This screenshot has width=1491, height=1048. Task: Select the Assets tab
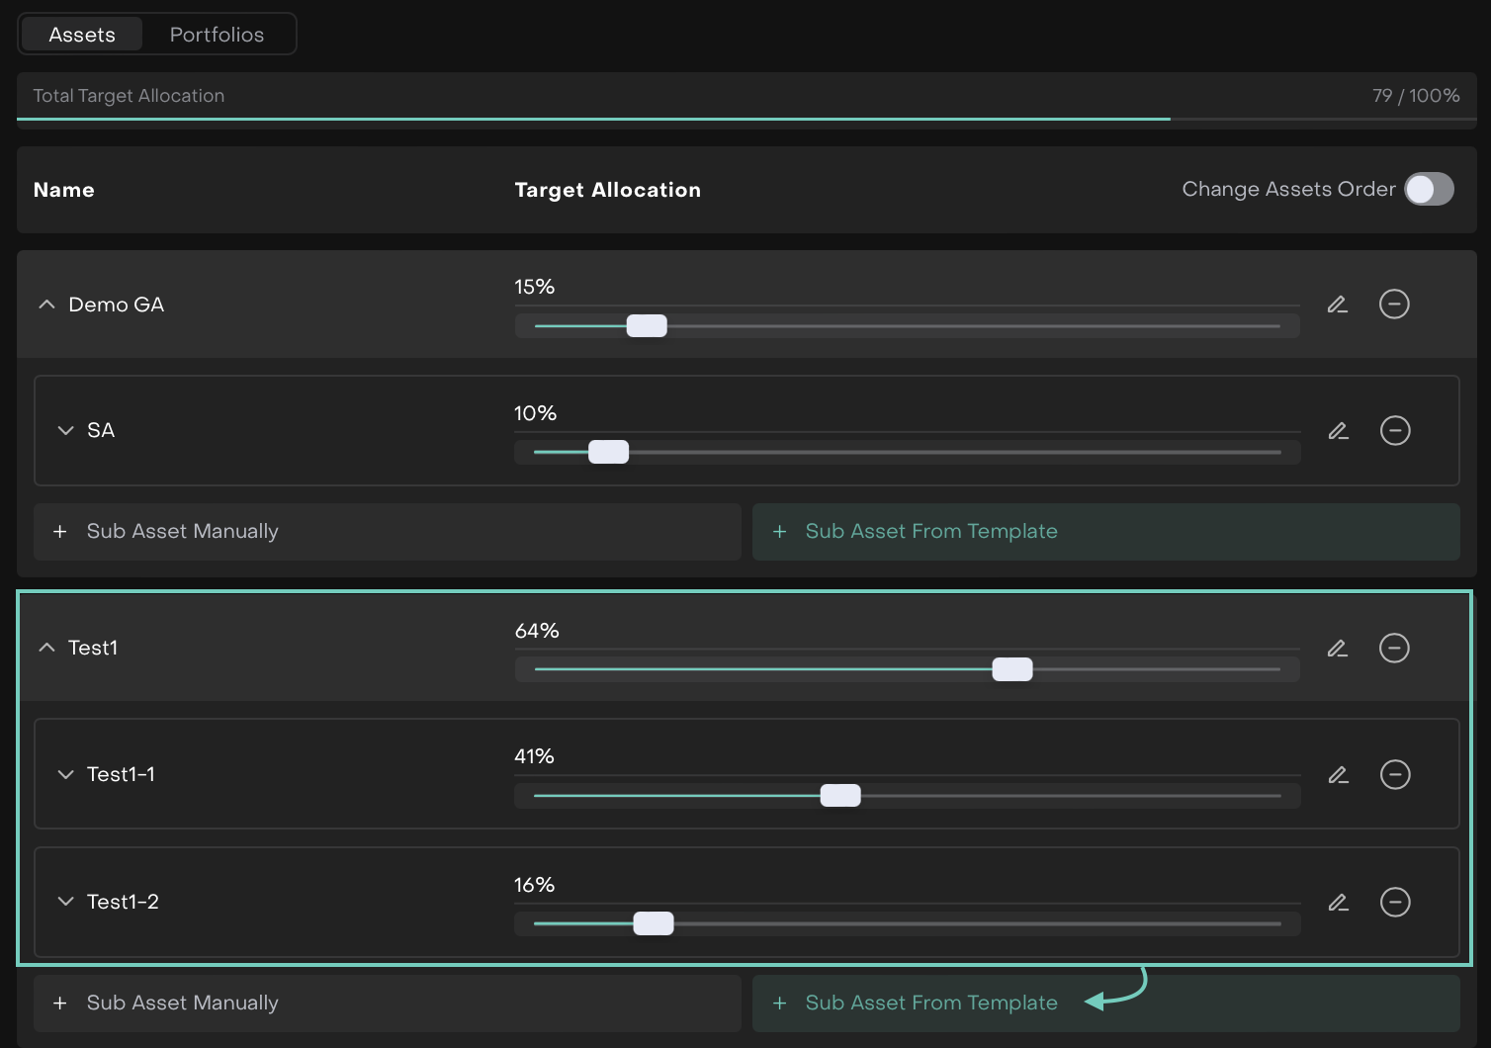point(82,35)
